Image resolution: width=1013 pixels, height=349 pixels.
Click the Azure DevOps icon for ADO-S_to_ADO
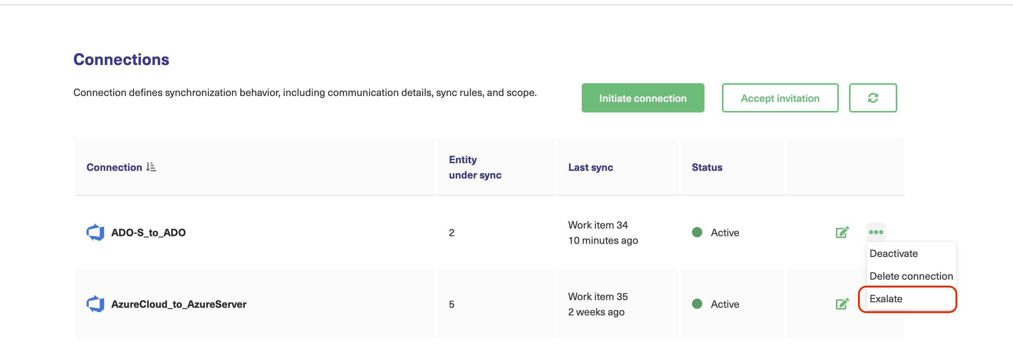[x=95, y=233]
